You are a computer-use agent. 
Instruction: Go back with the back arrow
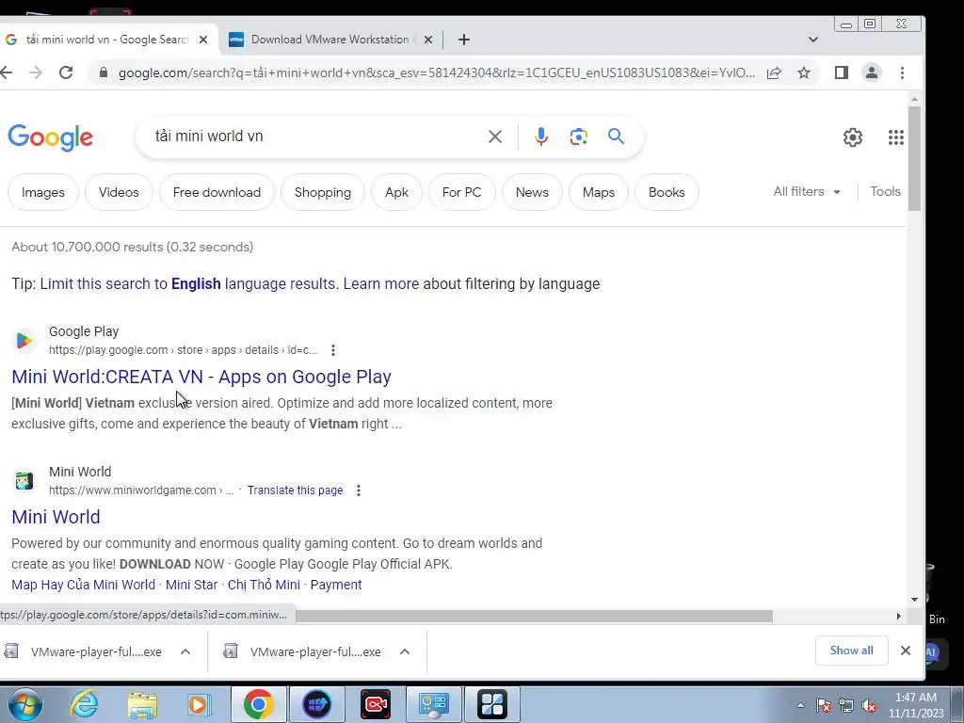click(7, 72)
